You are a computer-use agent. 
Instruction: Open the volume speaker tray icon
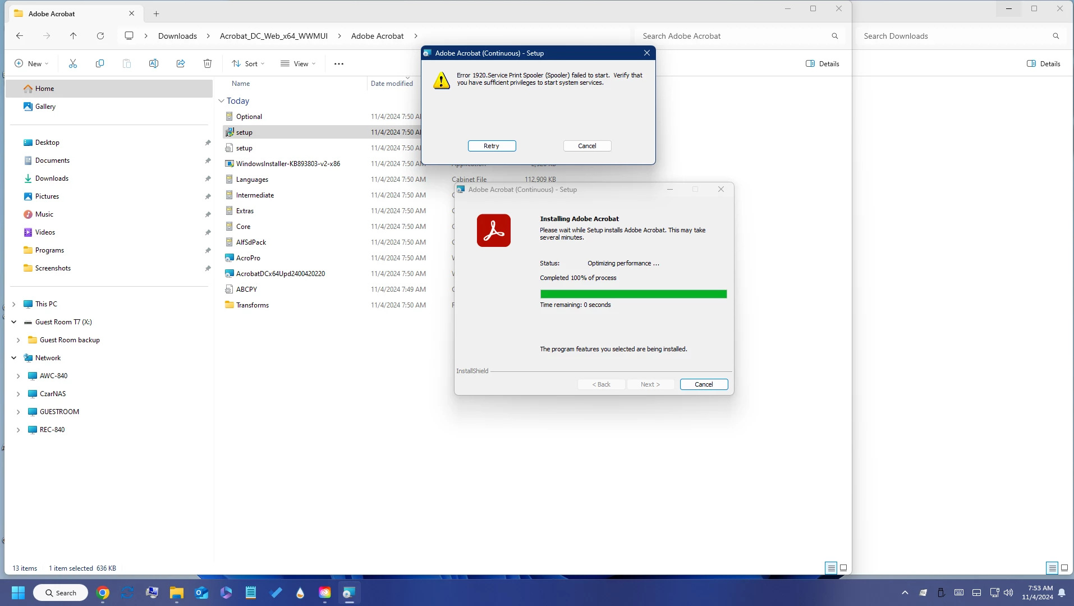point(1008,593)
